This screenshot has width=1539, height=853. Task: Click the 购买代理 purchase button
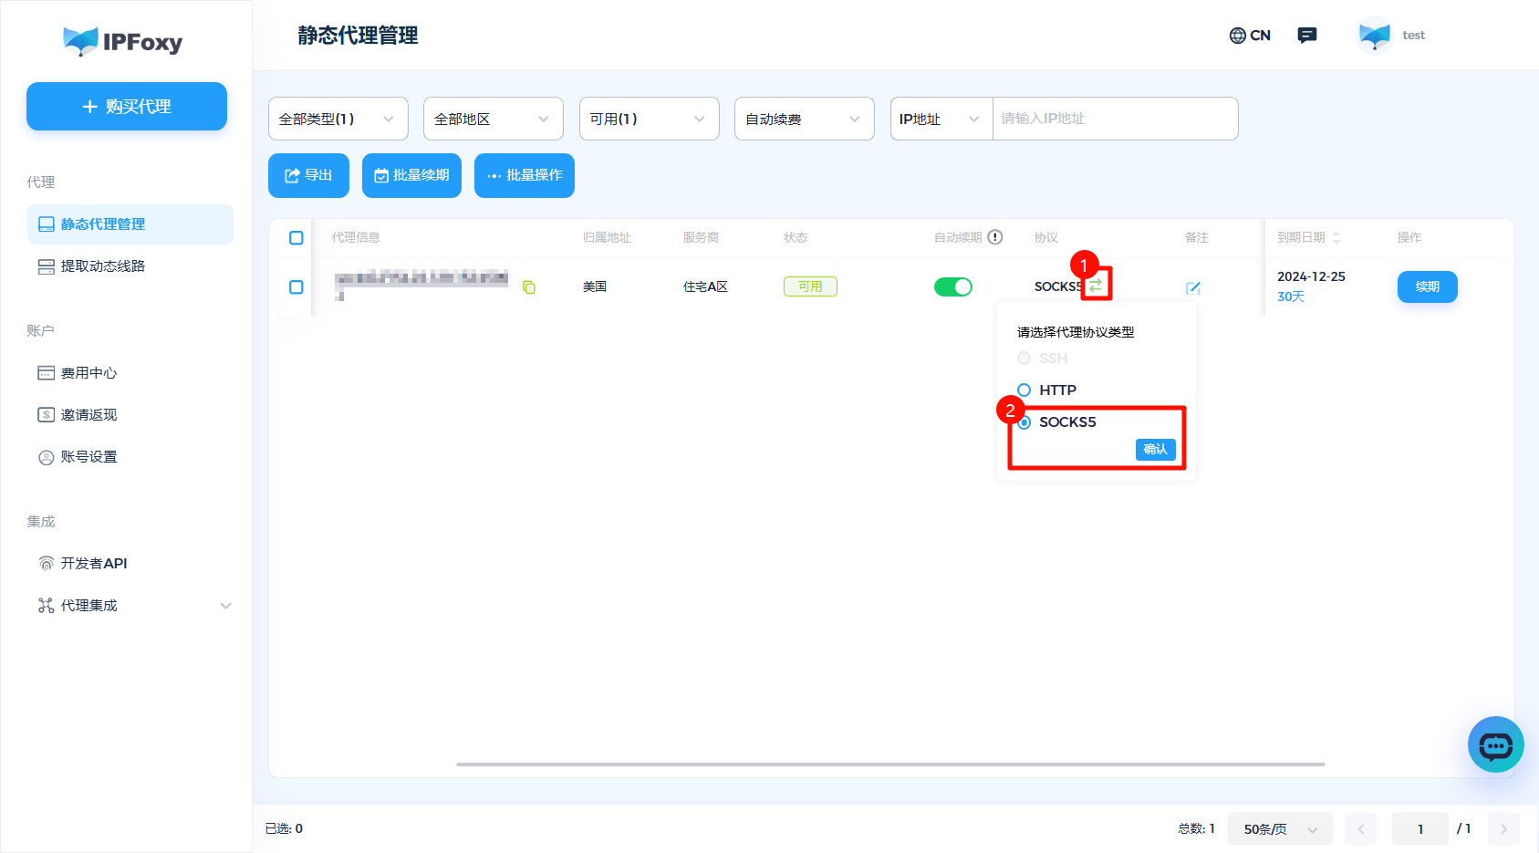126,107
